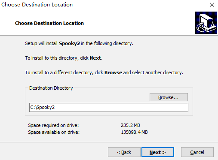This screenshot has width=218, height=160.
Task: Click the bold Choose Destination Location heading
Action: coord(49,23)
